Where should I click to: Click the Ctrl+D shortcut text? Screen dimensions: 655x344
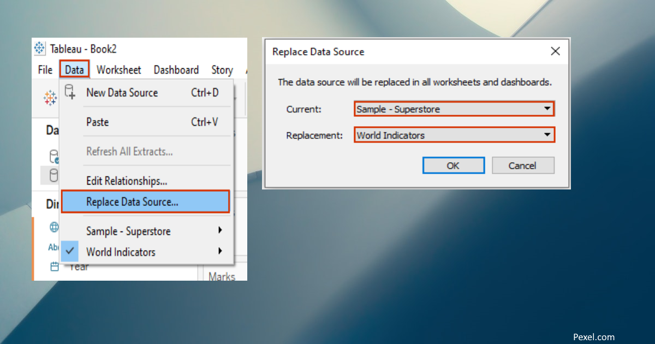(205, 93)
